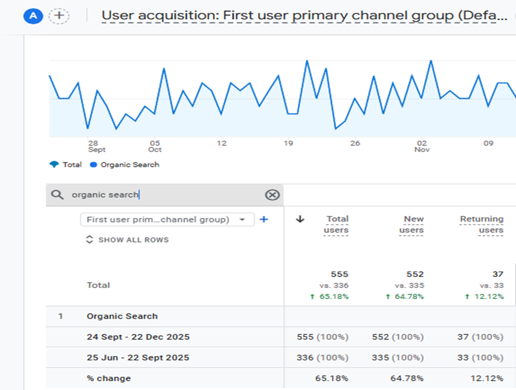Select the 25 Jun - 22 Sept 2025 row
This screenshot has width=516, height=390.
click(281, 357)
